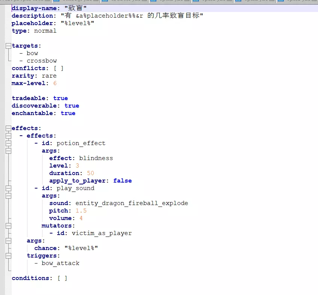Click the apply_to_player false value
The image size is (318, 295).
(x=122, y=181)
